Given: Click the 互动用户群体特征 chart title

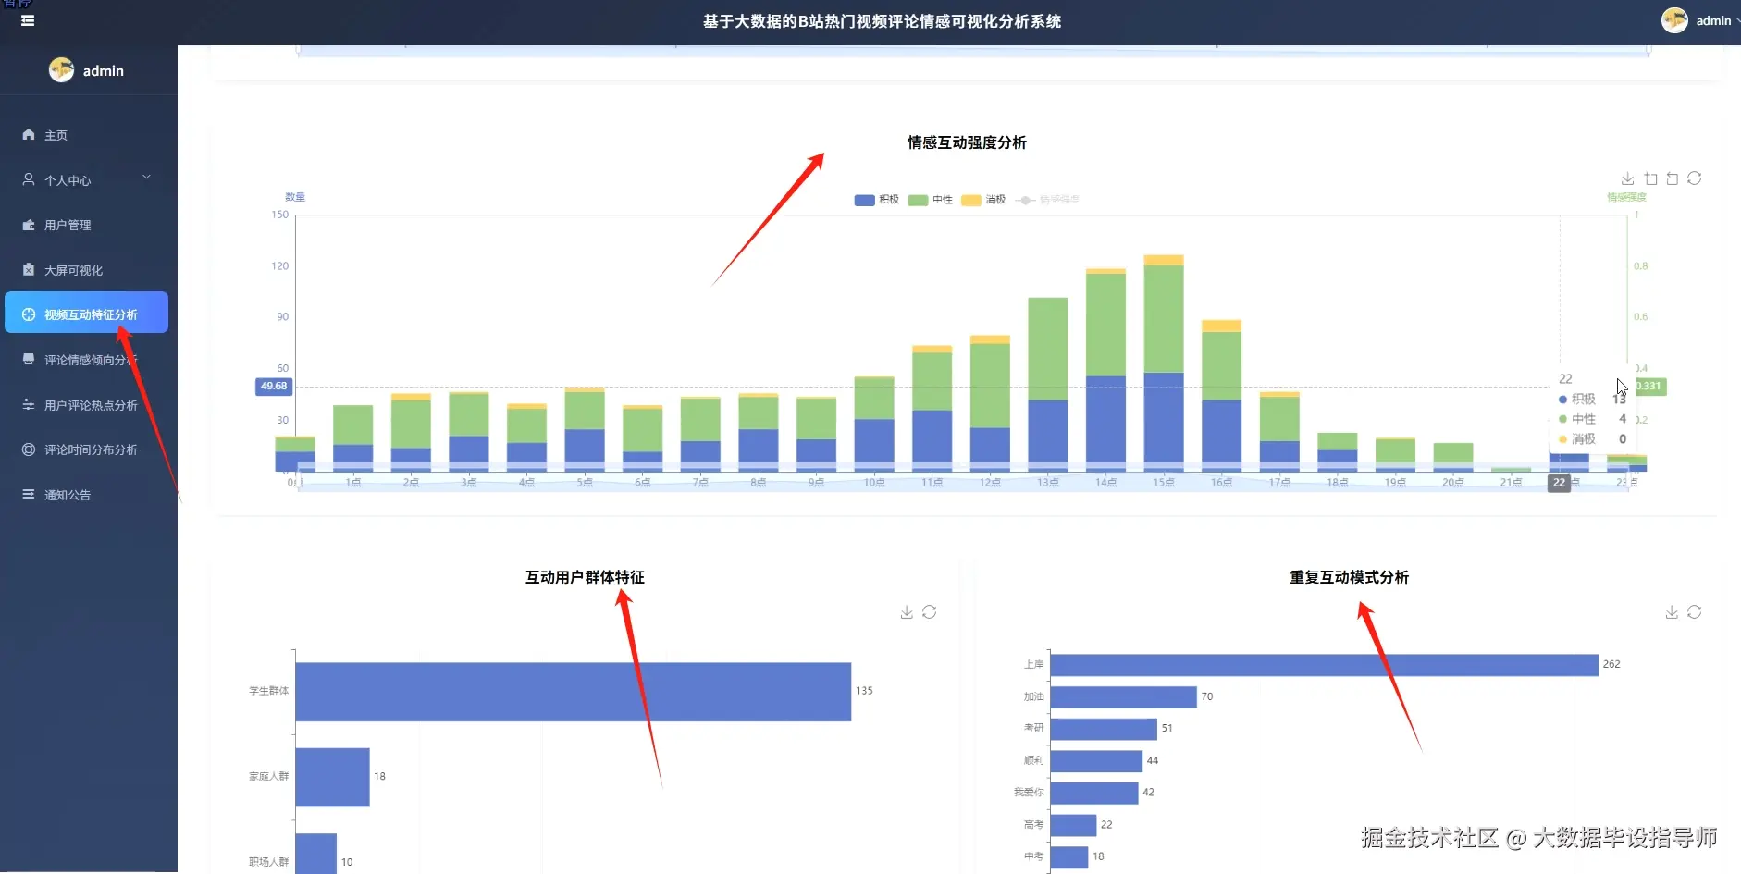Looking at the screenshot, I should 585,577.
